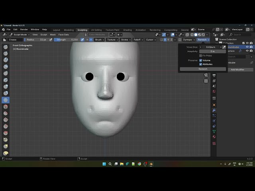This screenshot has width=255, height=191.
Task: Select the Multi-plane Scrape brush
Action: click(x=6, y=133)
